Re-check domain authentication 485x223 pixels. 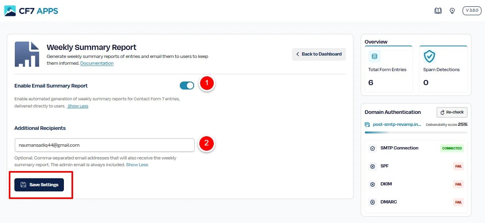point(452,112)
